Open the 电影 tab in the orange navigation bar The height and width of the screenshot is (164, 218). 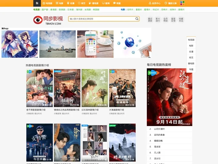point(60,3)
